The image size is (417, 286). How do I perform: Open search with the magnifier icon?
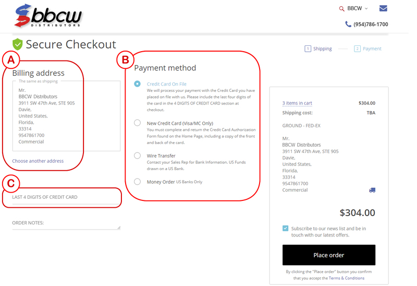coord(342,9)
